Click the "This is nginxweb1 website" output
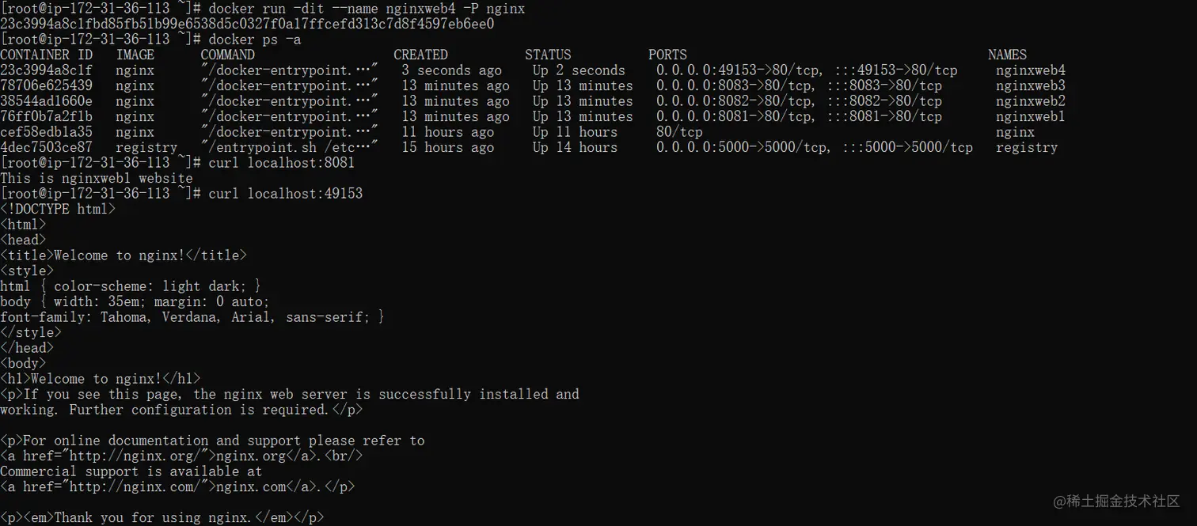The height and width of the screenshot is (526, 1197). pyautogui.click(x=97, y=179)
